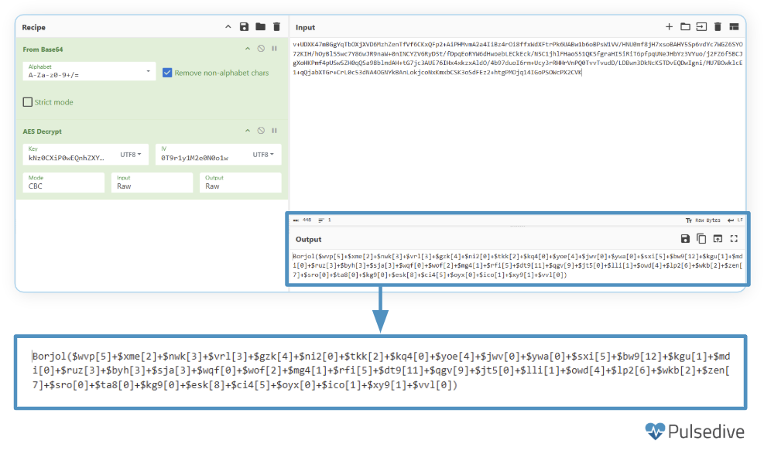The width and height of the screenshot is (764, 454).
Task: Load a recipe via the folder icon
Action: [261, 27]
